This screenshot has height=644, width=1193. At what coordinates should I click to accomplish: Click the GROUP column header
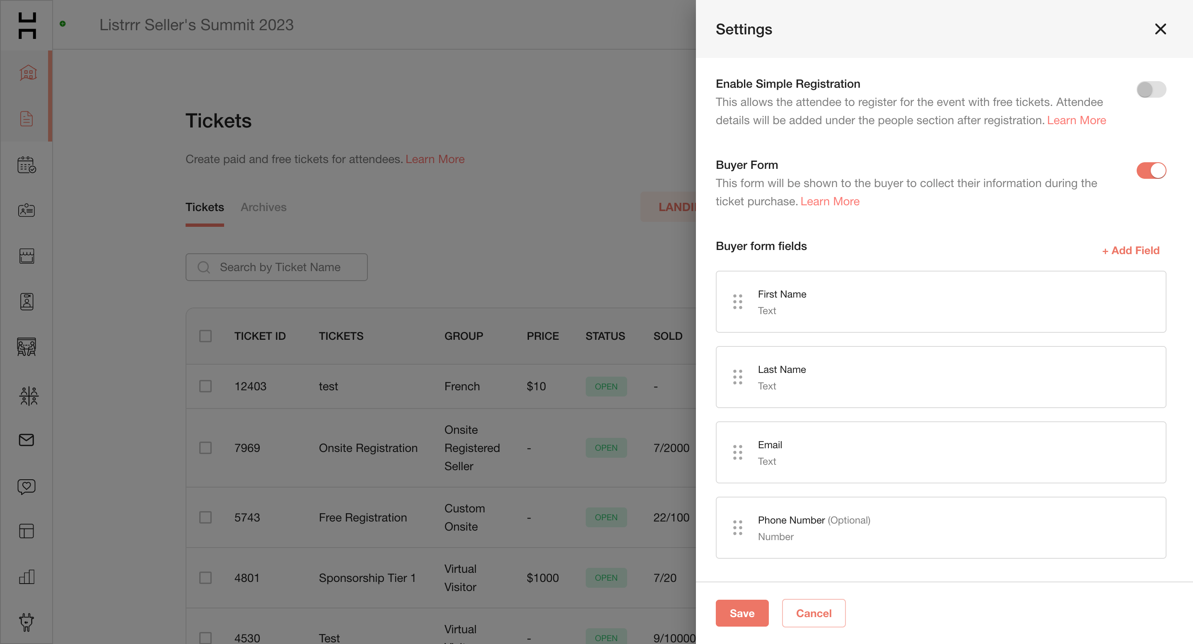click(x=464, y=336)
